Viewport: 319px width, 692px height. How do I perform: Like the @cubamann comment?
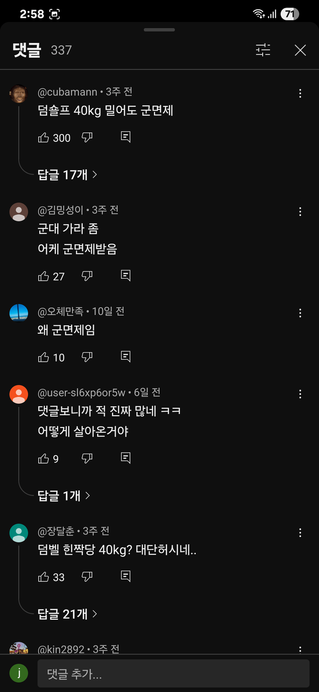[x=44, y=138]
